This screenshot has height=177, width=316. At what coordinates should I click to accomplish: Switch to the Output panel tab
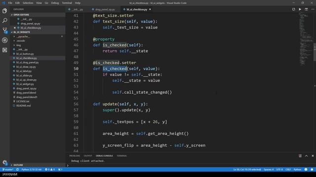[88, 156]
